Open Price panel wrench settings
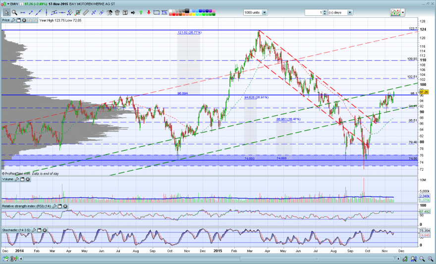The width and height of the screenshot is (436, 264). click(x=13, y=20)
